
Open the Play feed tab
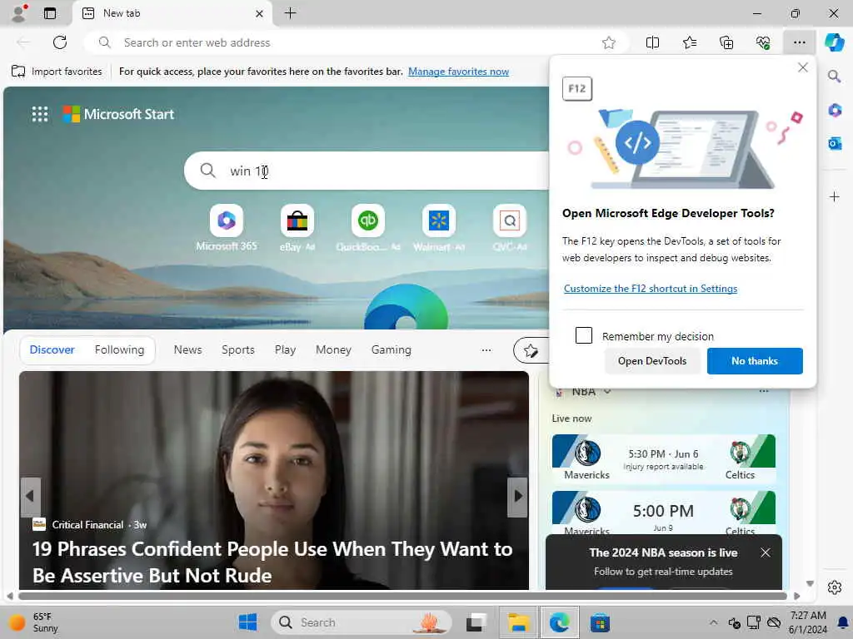pyautogui.click(x=285, y=350)
